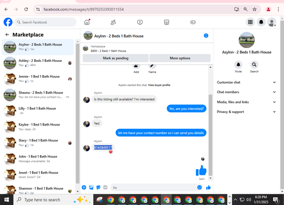Open the Windows Start menu

pyautogui.click(x=7, y=200)
